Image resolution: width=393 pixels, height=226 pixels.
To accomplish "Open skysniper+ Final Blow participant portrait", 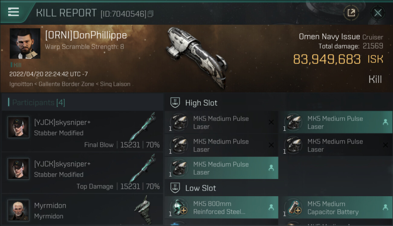I will pyautogui.click(x=18, y=127).
